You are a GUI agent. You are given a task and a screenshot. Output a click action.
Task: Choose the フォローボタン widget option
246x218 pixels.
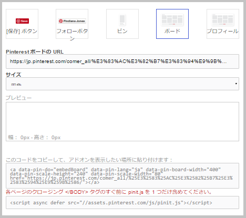coord(72,24)
